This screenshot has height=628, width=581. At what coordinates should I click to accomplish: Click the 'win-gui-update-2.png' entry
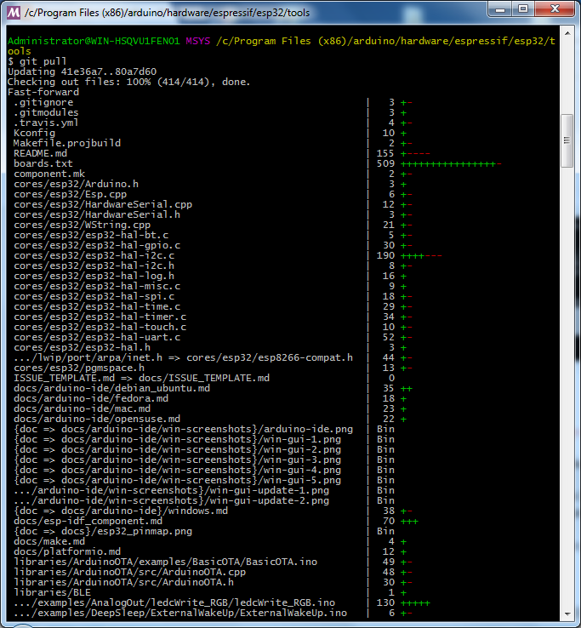(x=171, y=500)
